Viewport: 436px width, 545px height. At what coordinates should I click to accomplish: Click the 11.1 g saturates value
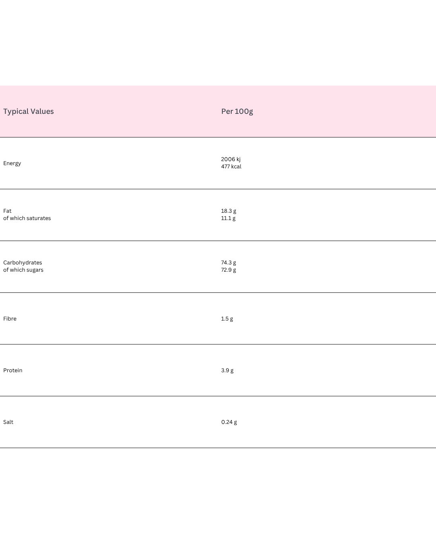(x=228, y=218)
